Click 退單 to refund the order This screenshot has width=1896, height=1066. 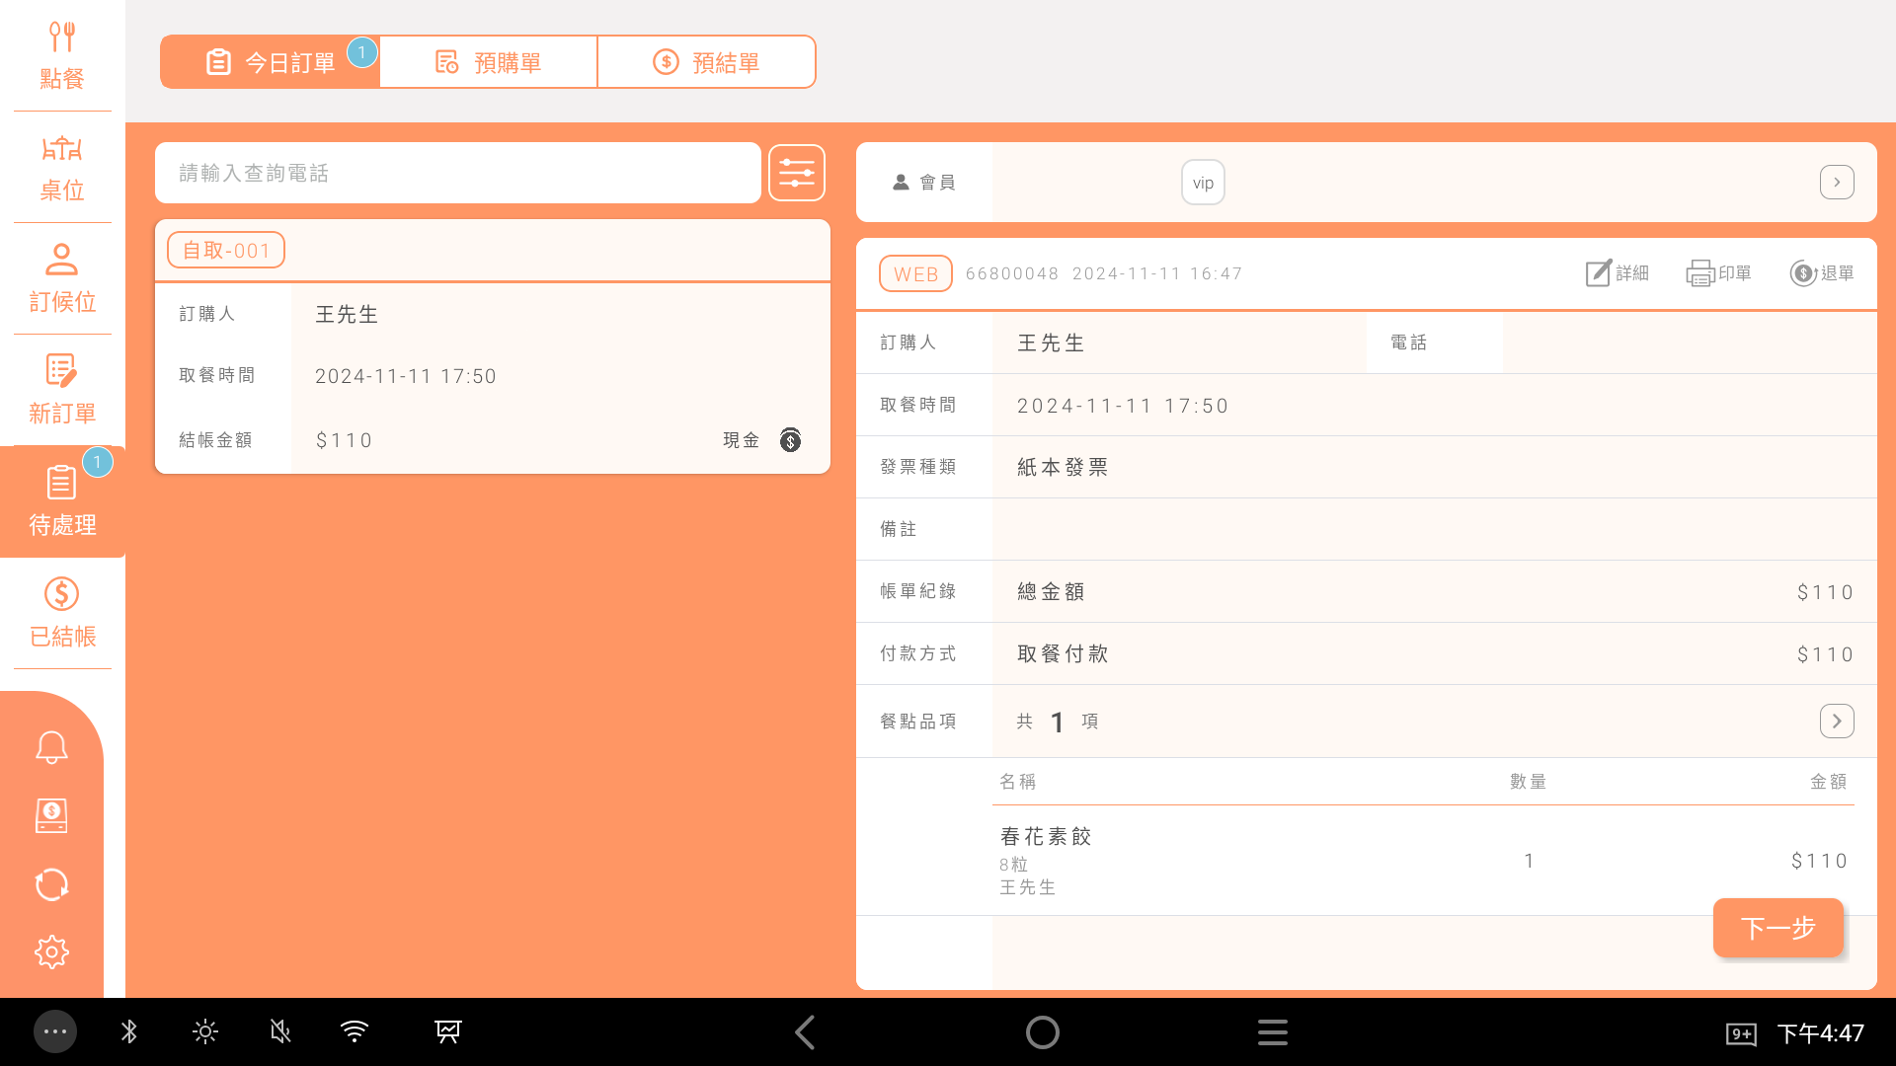tap(1821, 273)
